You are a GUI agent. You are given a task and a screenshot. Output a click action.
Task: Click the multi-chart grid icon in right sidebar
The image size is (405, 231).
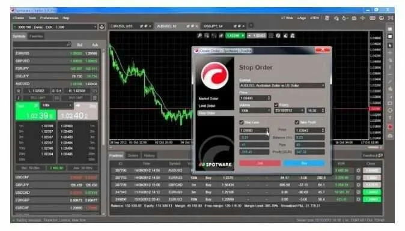tap(390, 29)
